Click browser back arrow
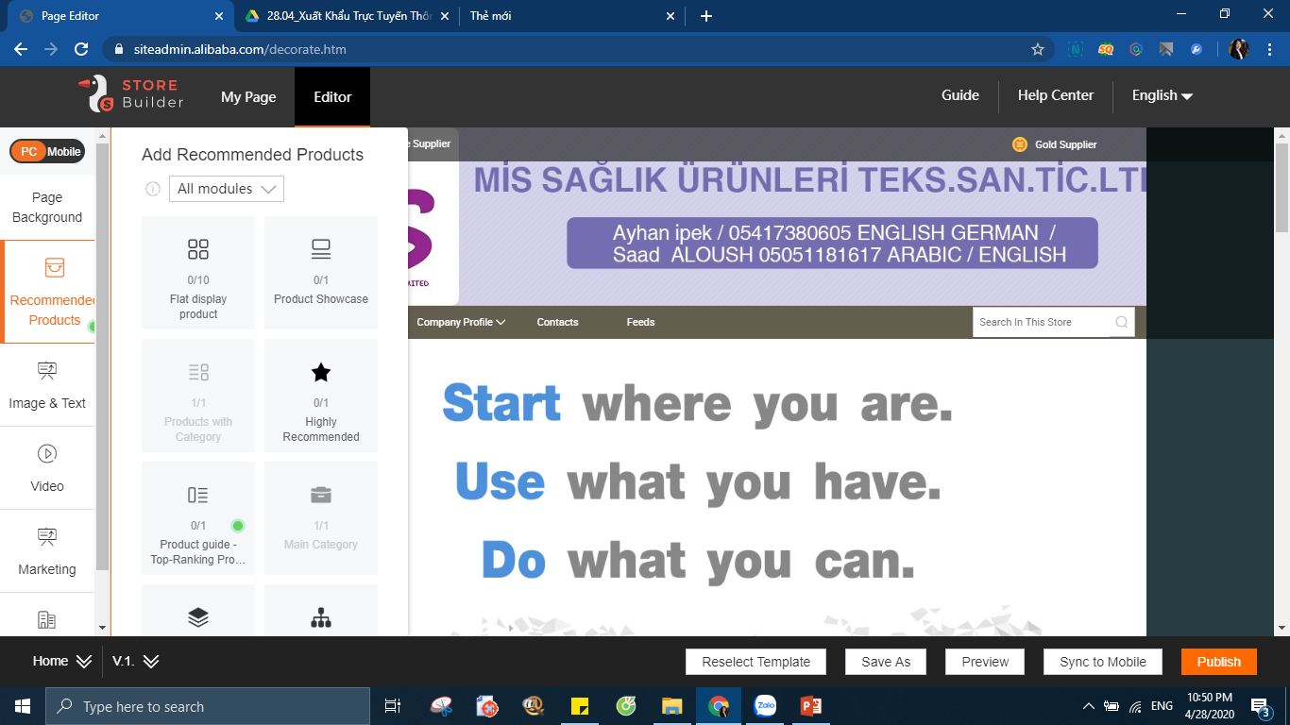 coord(21,49)
